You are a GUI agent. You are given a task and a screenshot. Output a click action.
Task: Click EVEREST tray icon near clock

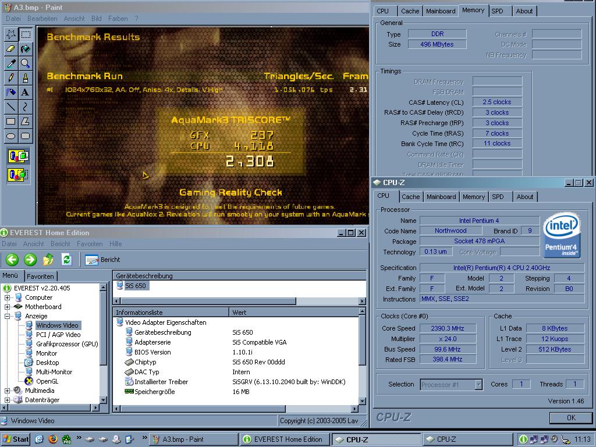click(x=523, y=439)
